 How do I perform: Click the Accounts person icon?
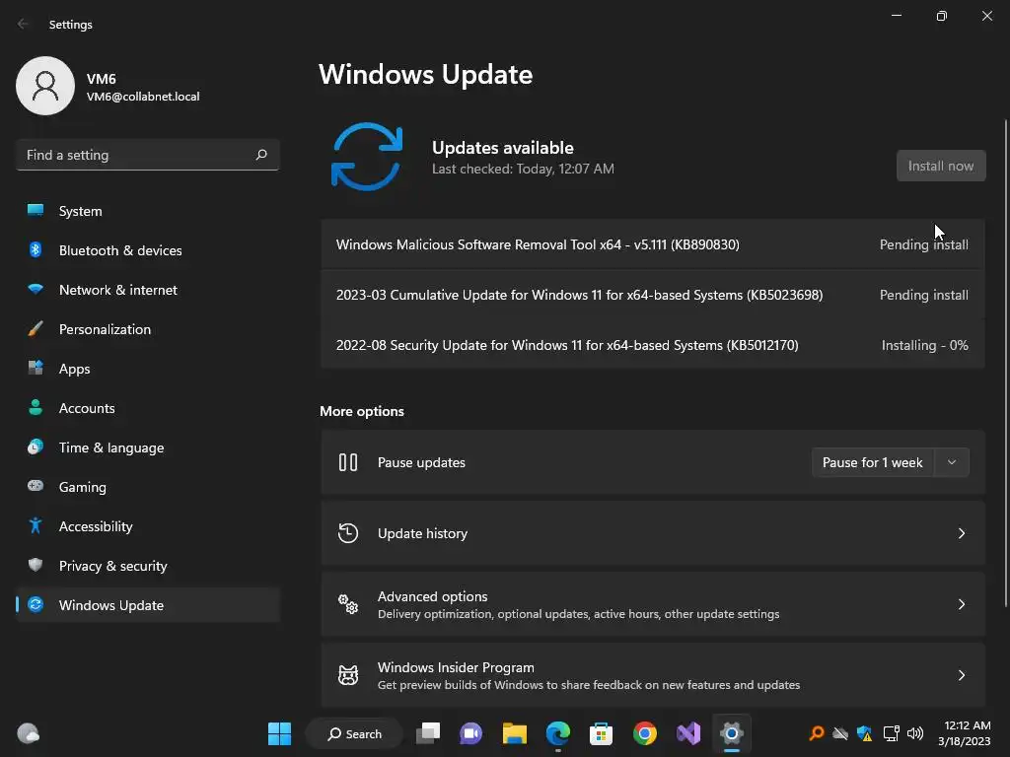pyautogui.click(x=36, y=407)
